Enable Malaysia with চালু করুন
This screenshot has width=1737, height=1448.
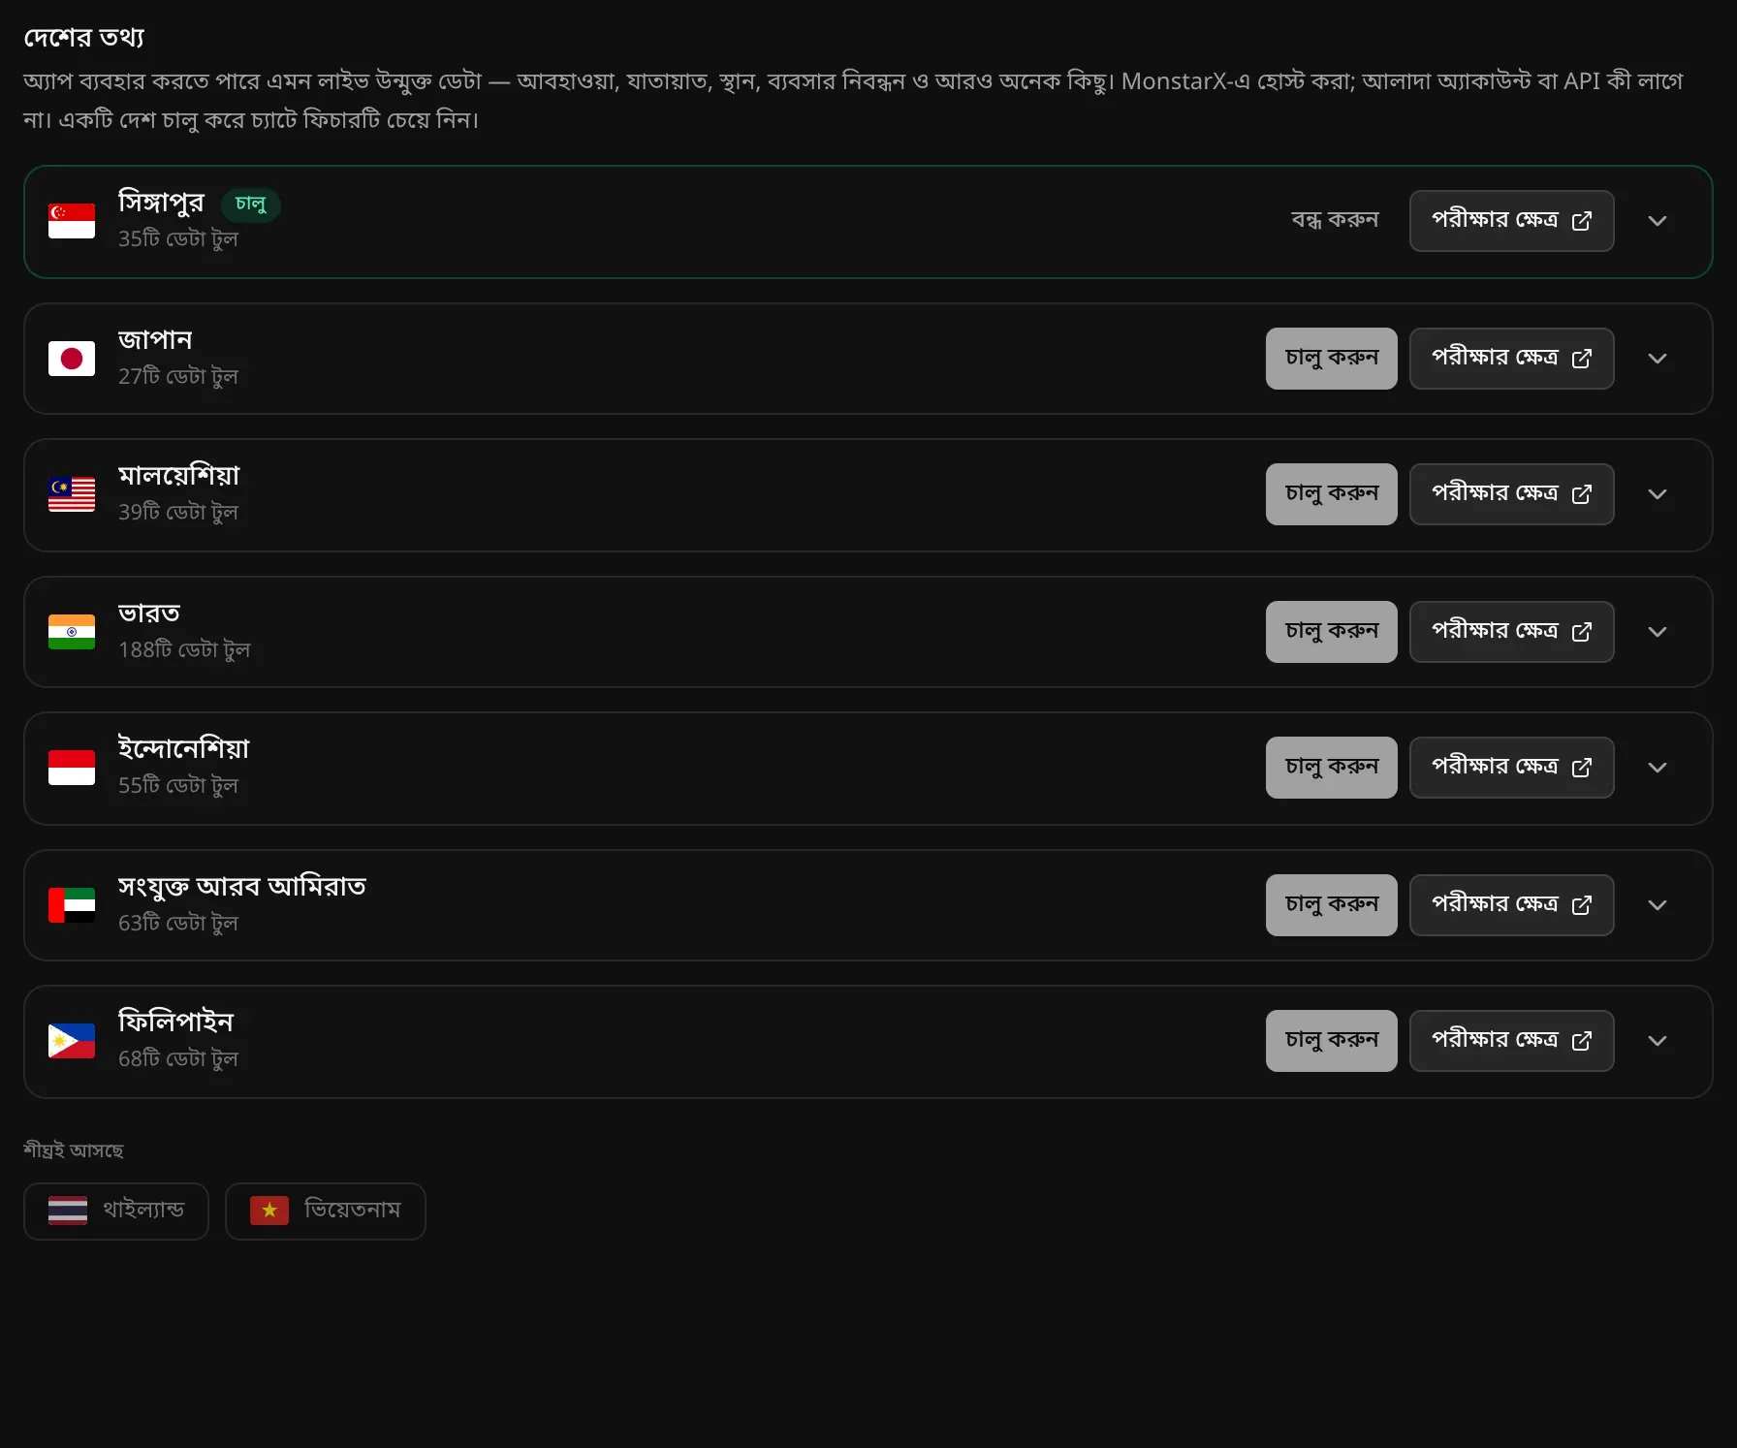click(x=1331, y=494)
